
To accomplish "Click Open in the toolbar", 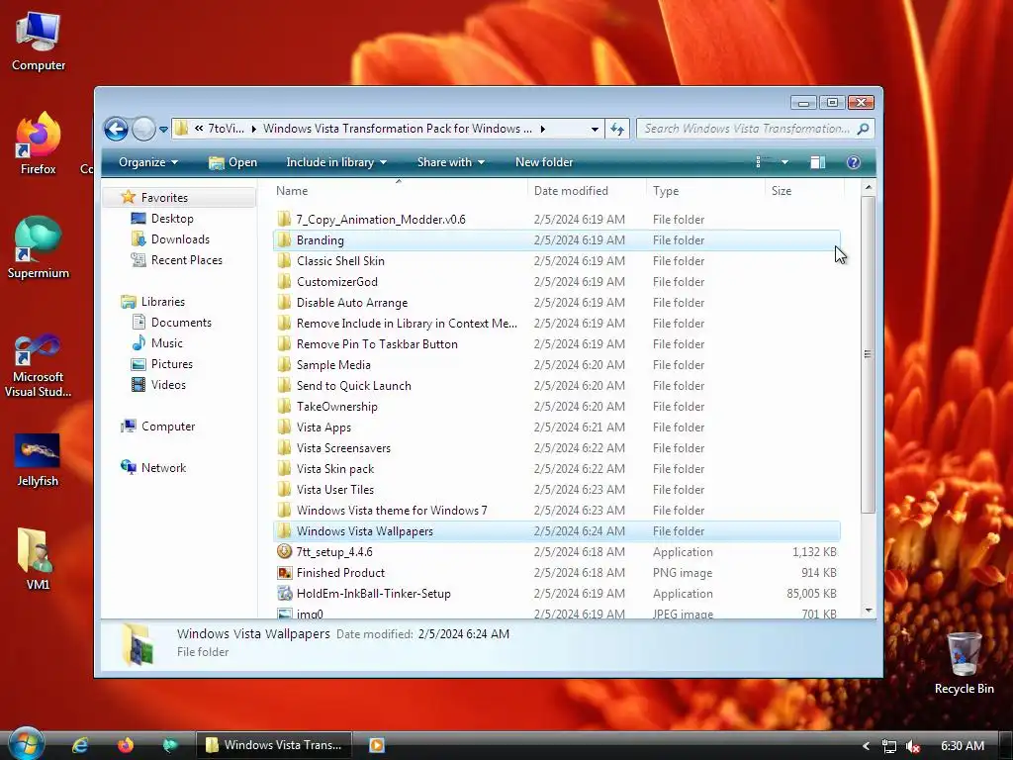I will tap(233, 162).
